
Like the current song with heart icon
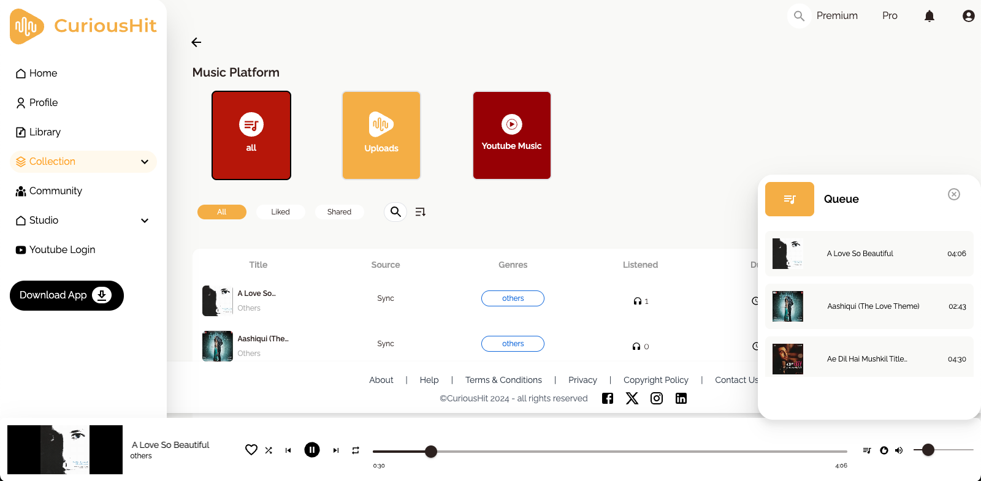tap(251, 450)
